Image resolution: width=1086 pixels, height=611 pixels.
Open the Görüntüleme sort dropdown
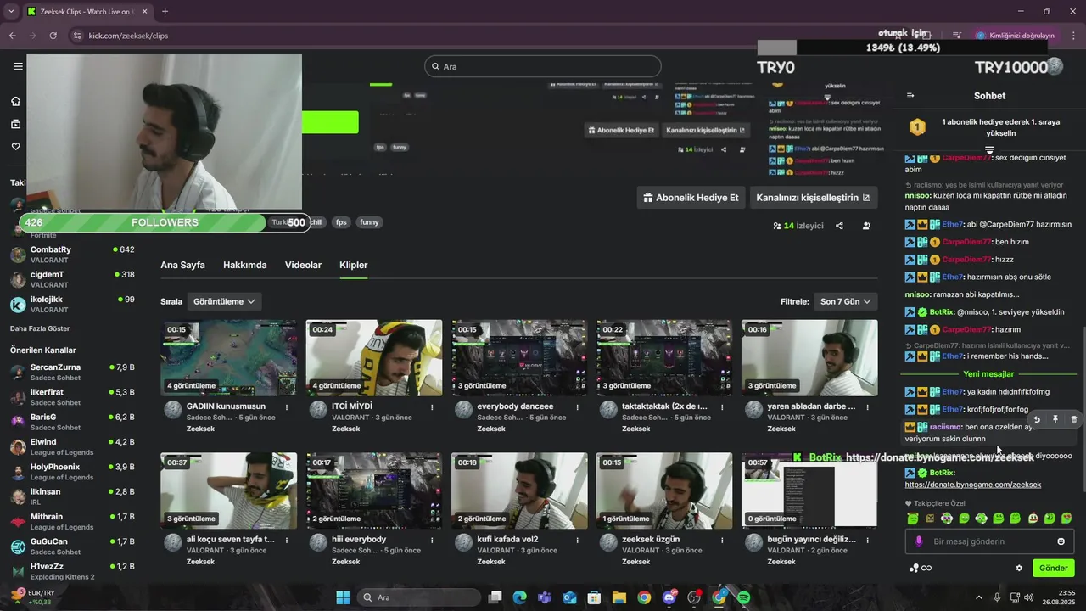tap(224, 301)
